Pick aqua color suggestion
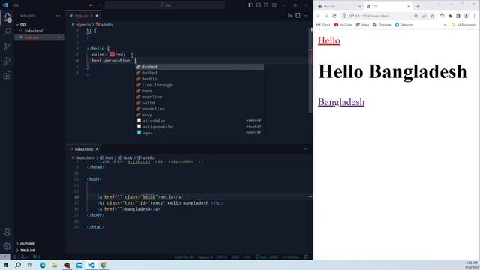Viewport: 480px width, 270px height. pyautogui.click(x=199, y=133)
